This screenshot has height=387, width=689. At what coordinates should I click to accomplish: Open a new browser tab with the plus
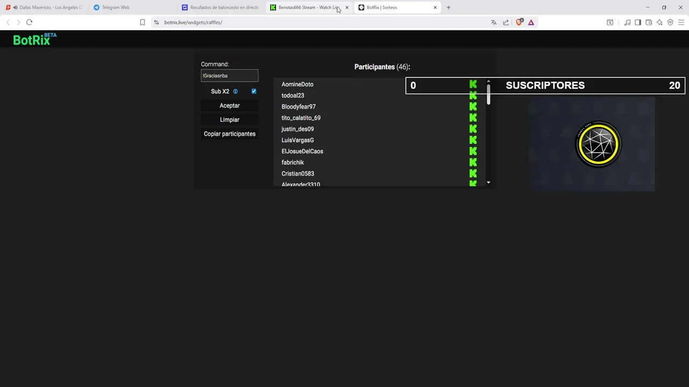[448, 8]
